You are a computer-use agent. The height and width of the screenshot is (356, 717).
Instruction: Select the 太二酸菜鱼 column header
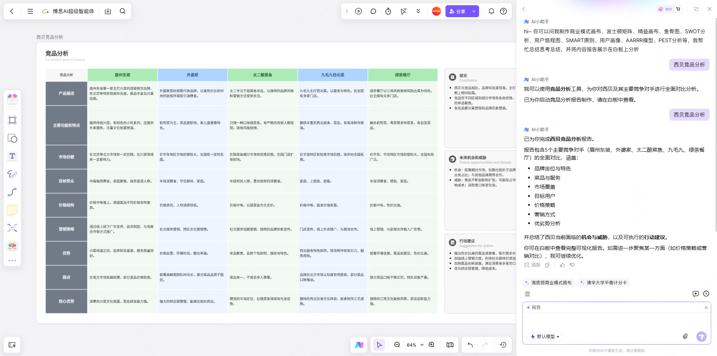(263, 75)
